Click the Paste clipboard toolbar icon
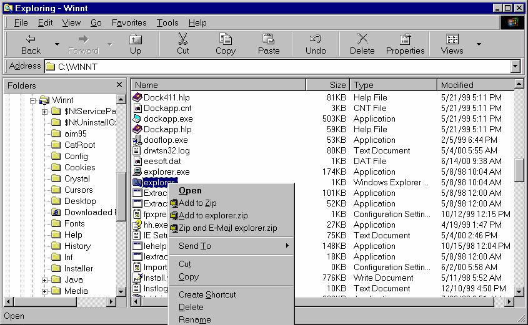Image resolution: width=528 pixels, height=325 pixels. click(269, 39)
